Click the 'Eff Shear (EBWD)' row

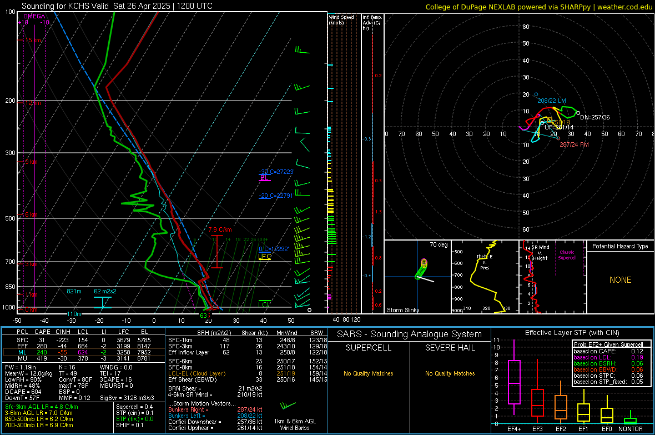(x=248, y=379)
